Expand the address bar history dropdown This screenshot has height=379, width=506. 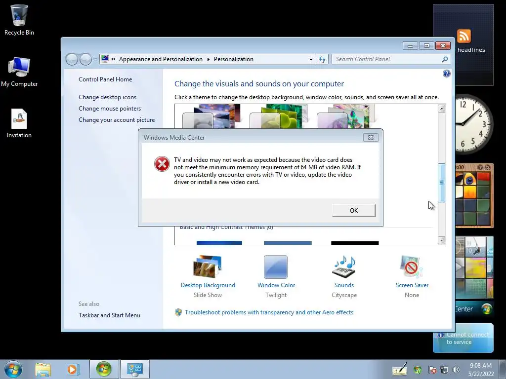pos(311,59)
